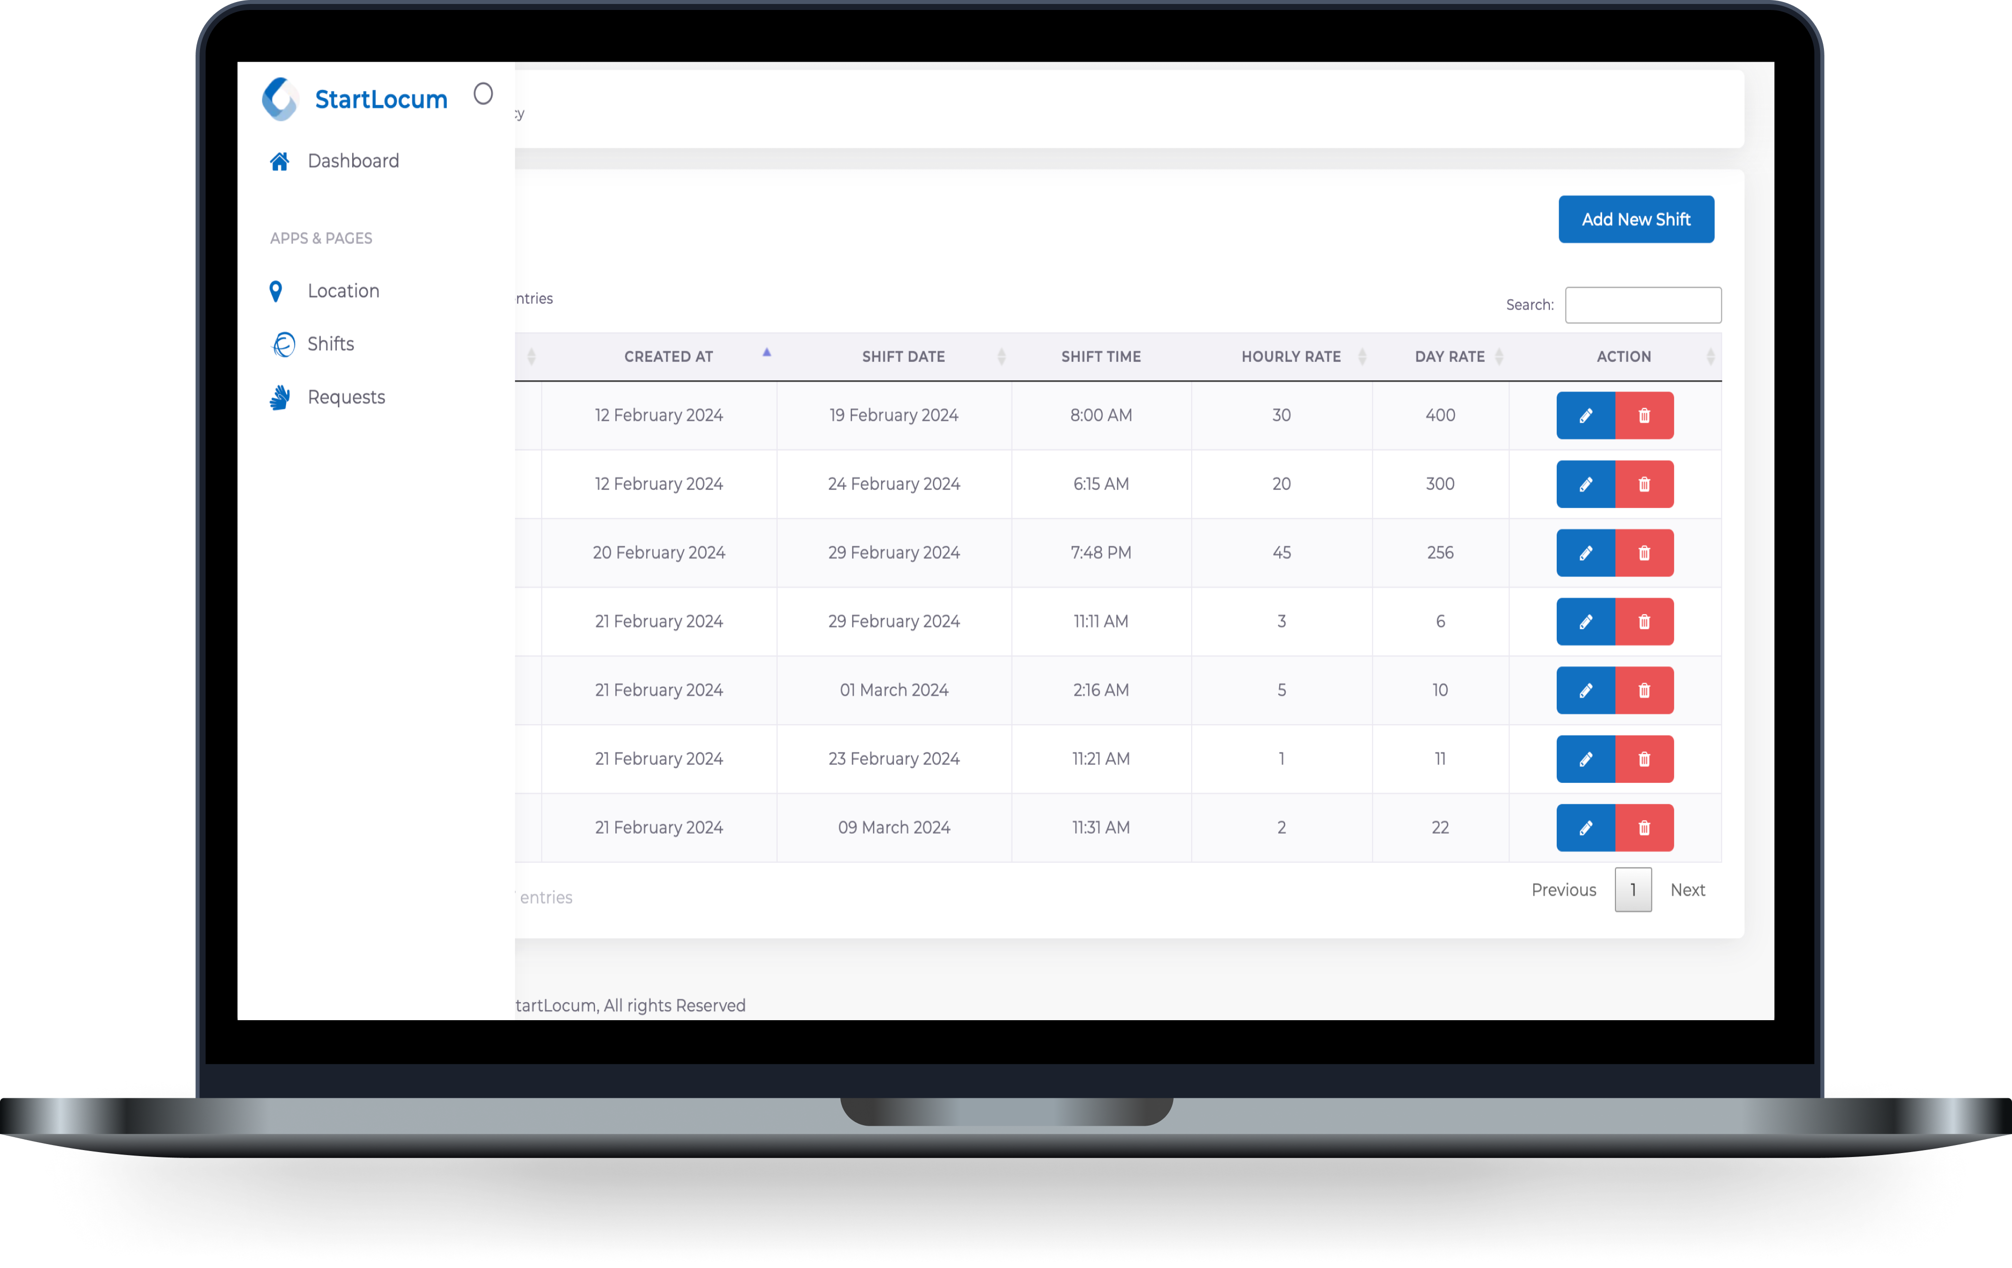Delete the 6:15 AM shift
2012x1268 pixels.
1643,484
